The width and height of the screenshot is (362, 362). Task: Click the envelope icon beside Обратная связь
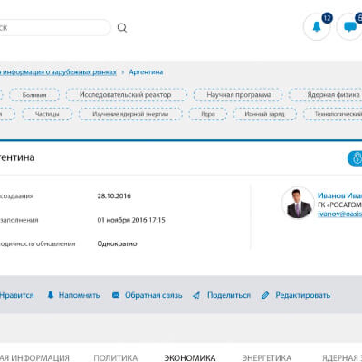[116, 295]
